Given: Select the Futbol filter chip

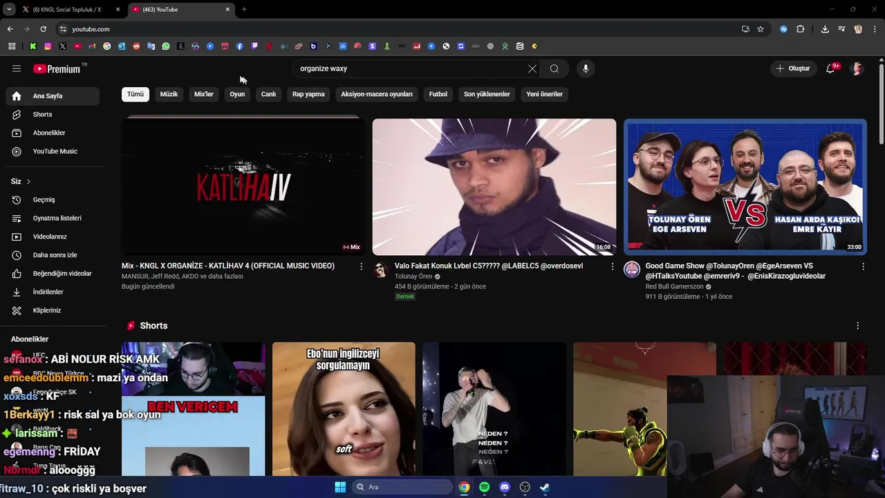Looking at the screenshot, I should point(438,94).
